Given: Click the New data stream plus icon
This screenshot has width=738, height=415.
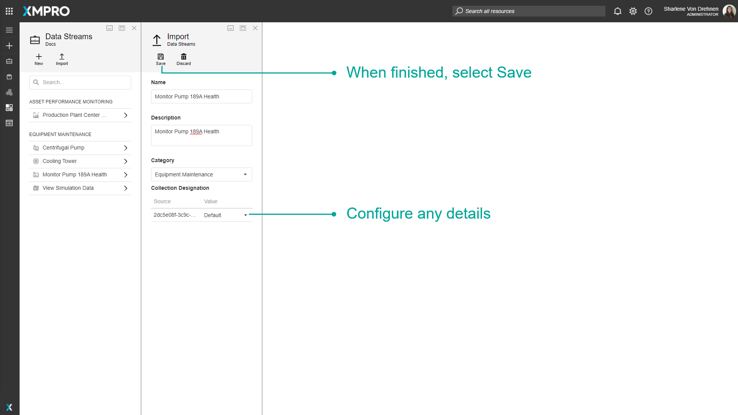Looking at the screenshot, I should [39, 57].
